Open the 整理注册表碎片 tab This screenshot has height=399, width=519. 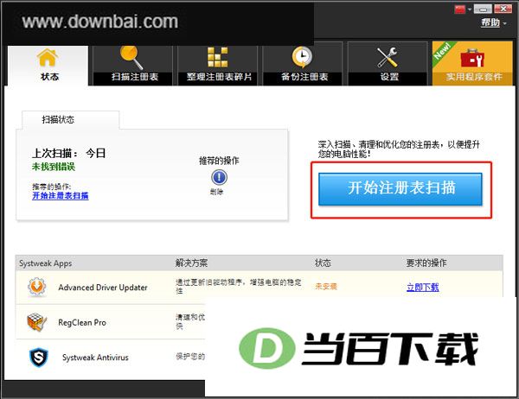217,66
